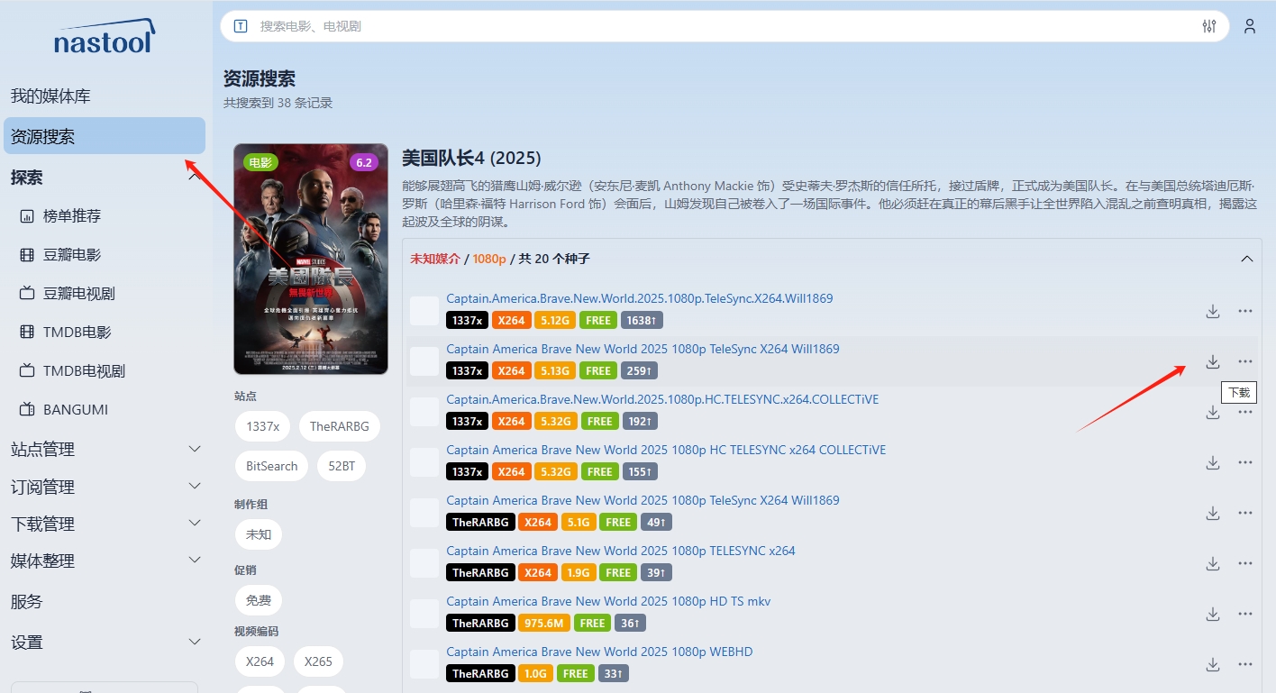1276x693 pixels.
Task: Open the 1080p WEBHD title link
Action: [x=599, y=652]
